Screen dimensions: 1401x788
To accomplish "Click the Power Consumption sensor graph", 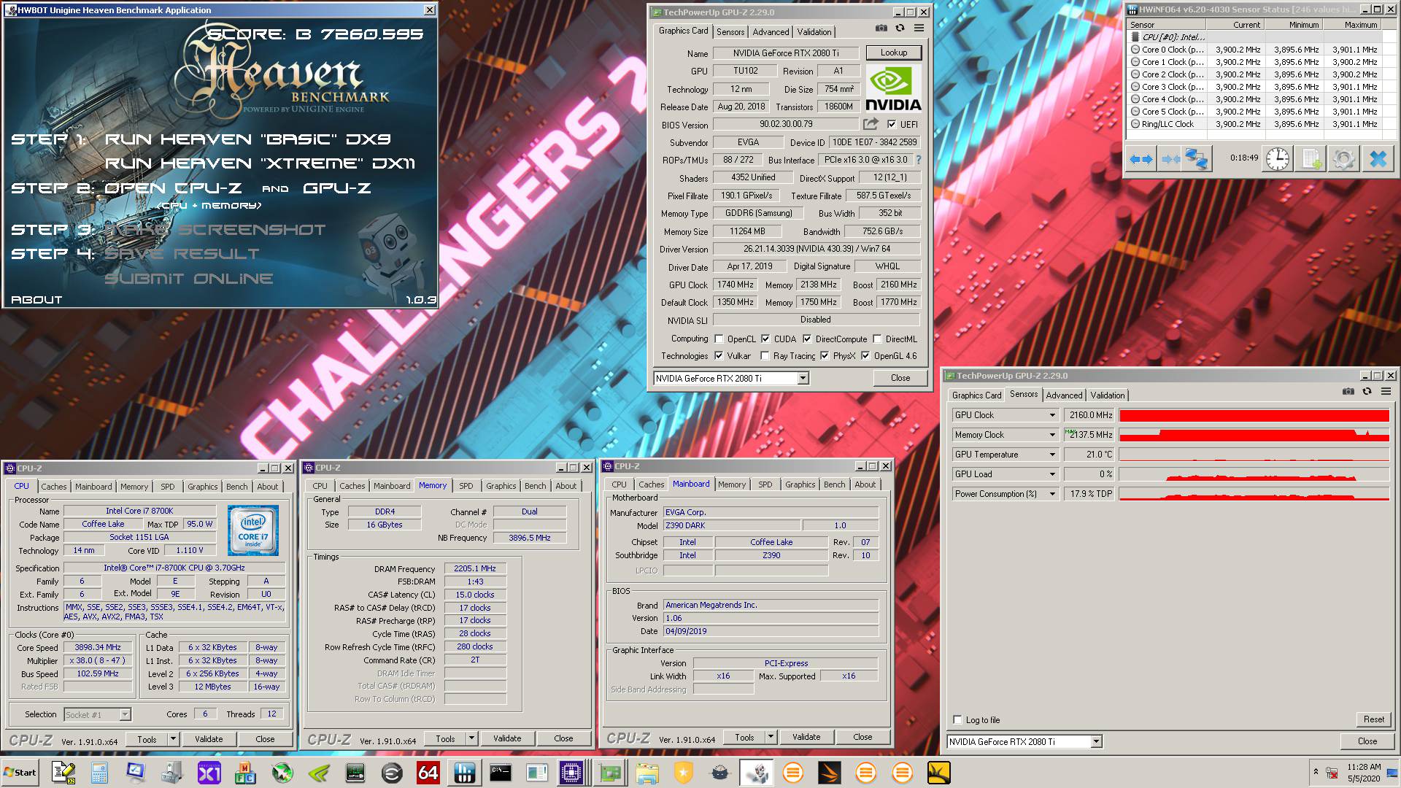I will coord(1254,494).
